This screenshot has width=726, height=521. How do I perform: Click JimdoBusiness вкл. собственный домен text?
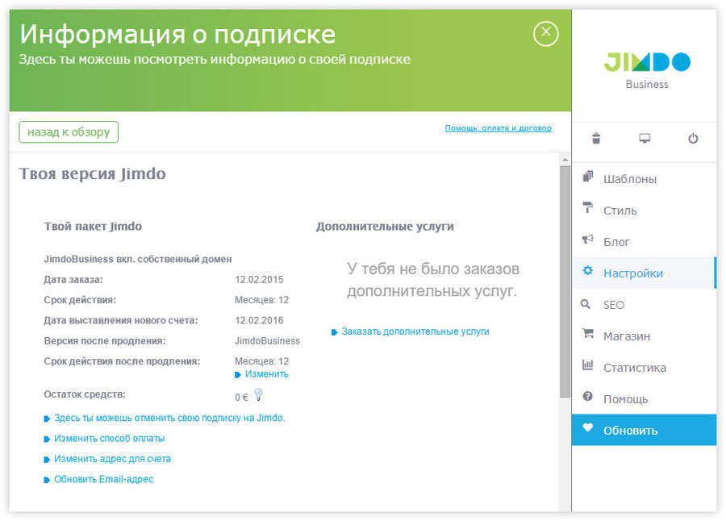137,260
